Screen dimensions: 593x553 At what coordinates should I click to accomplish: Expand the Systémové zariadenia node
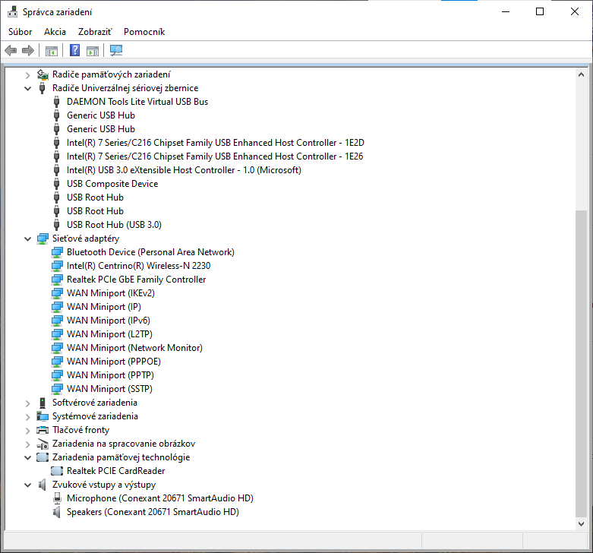(27, 417)
